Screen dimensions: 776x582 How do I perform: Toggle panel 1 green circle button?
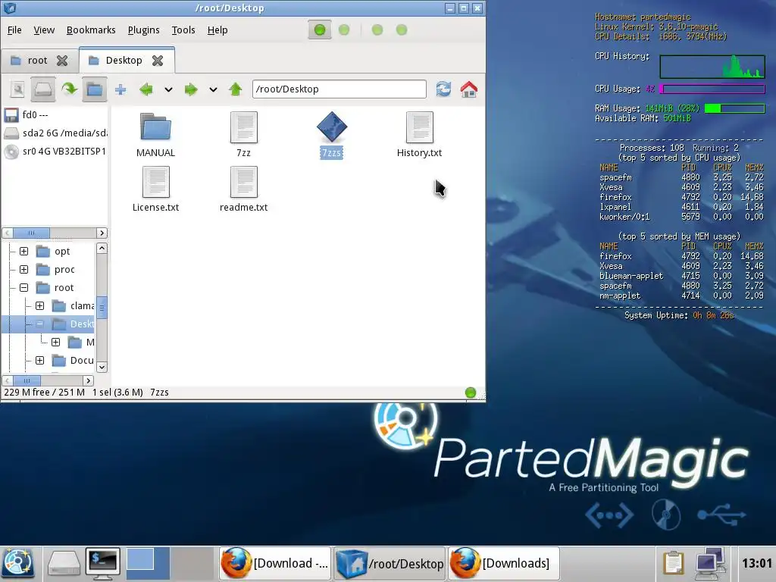click(320, 30)
